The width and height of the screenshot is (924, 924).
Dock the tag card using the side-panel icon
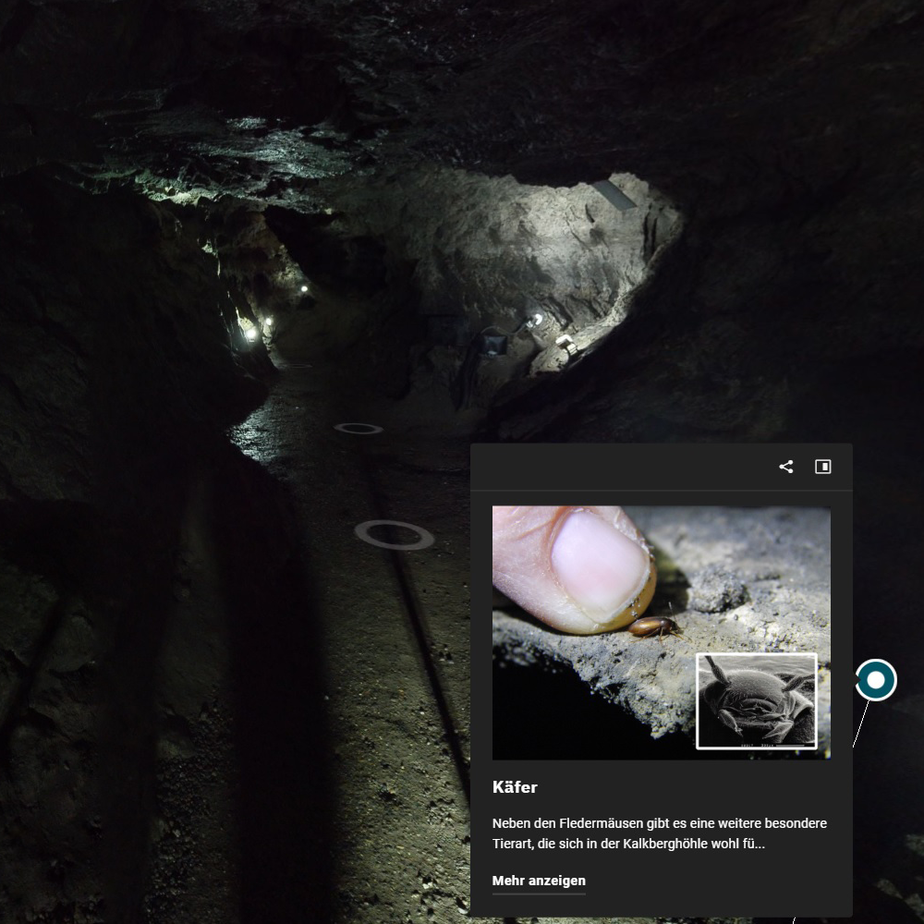coord(823,467)
